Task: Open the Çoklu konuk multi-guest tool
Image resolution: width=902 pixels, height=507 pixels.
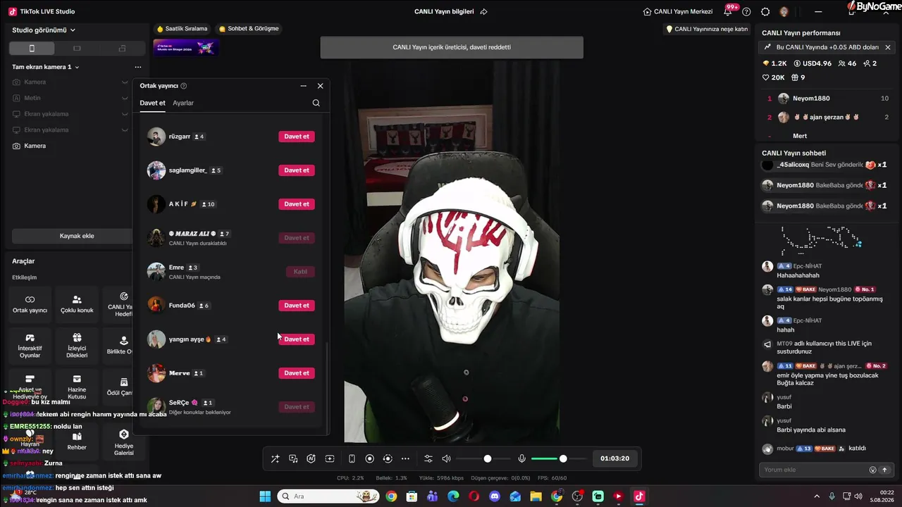Action: (77, 303)
